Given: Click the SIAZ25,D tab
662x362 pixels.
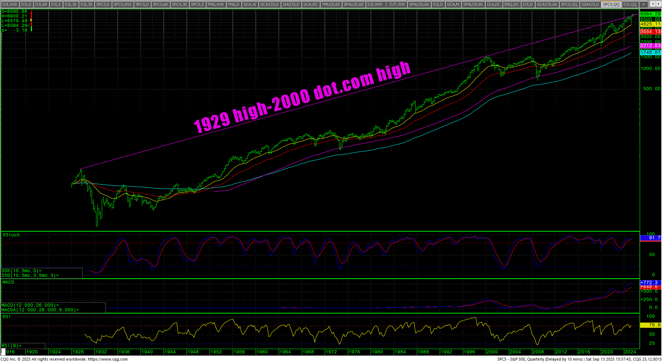Looking at the screenshot, I should click(x=290, y=4).
